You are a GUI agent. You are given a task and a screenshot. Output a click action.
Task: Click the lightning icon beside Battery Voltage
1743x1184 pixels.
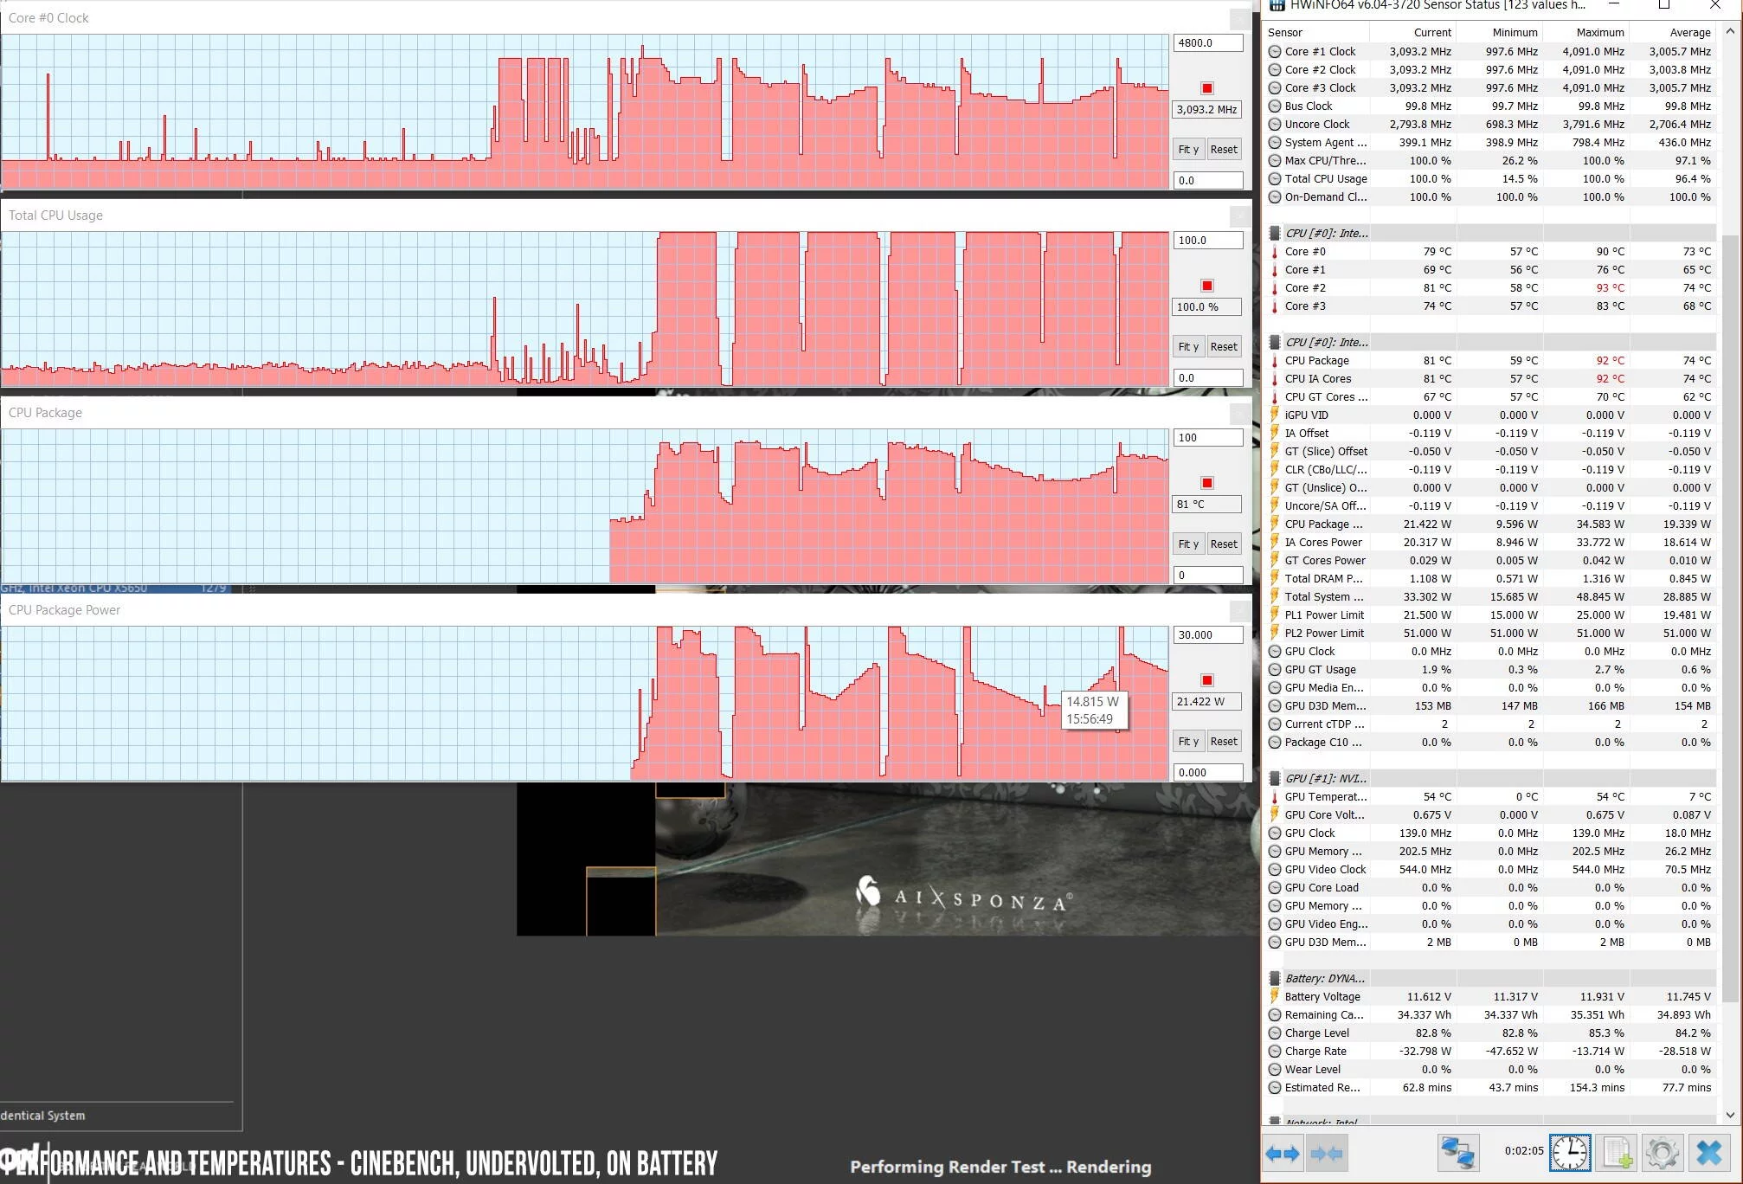pos(1274,996)
